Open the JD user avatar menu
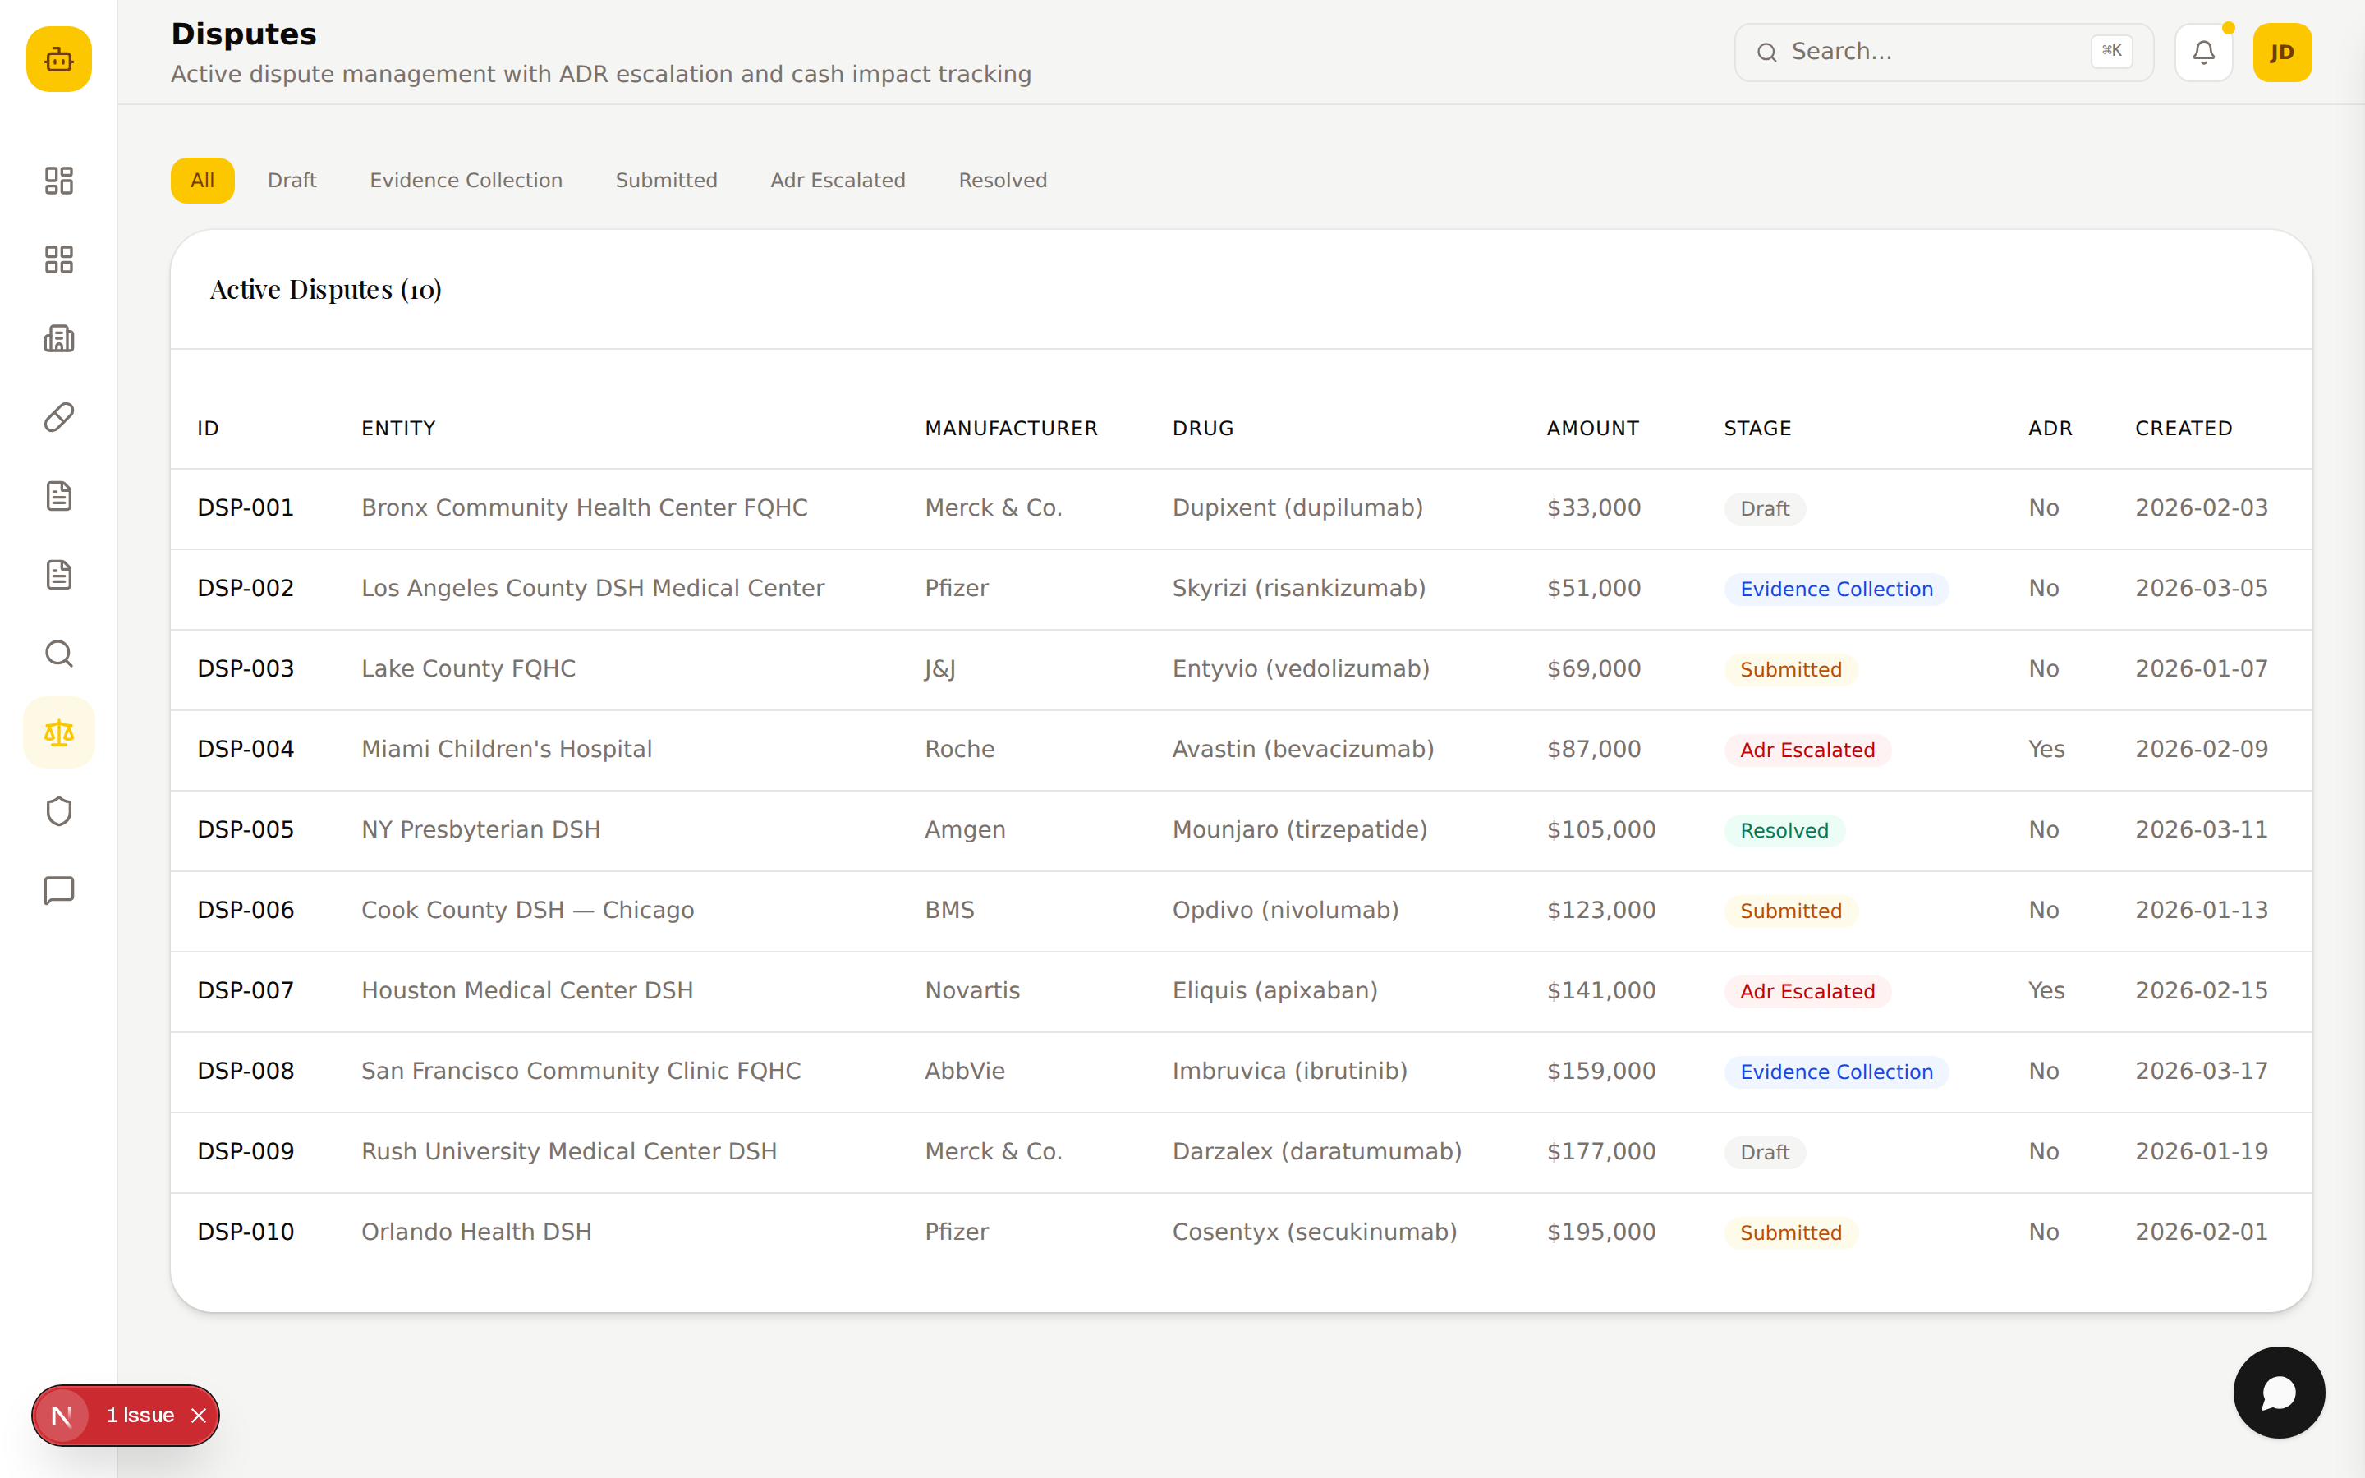Screen dimensions: 2365x1478 (2282, 52)
